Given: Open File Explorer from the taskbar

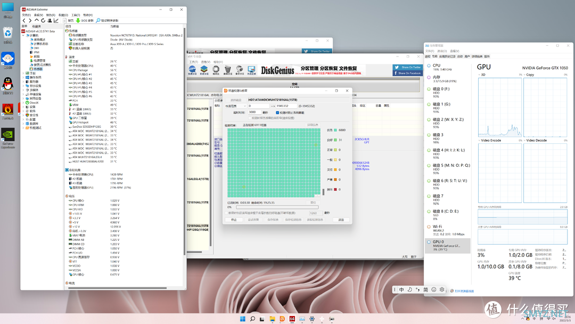Looking at the screenshot, I should coord(272,319).
